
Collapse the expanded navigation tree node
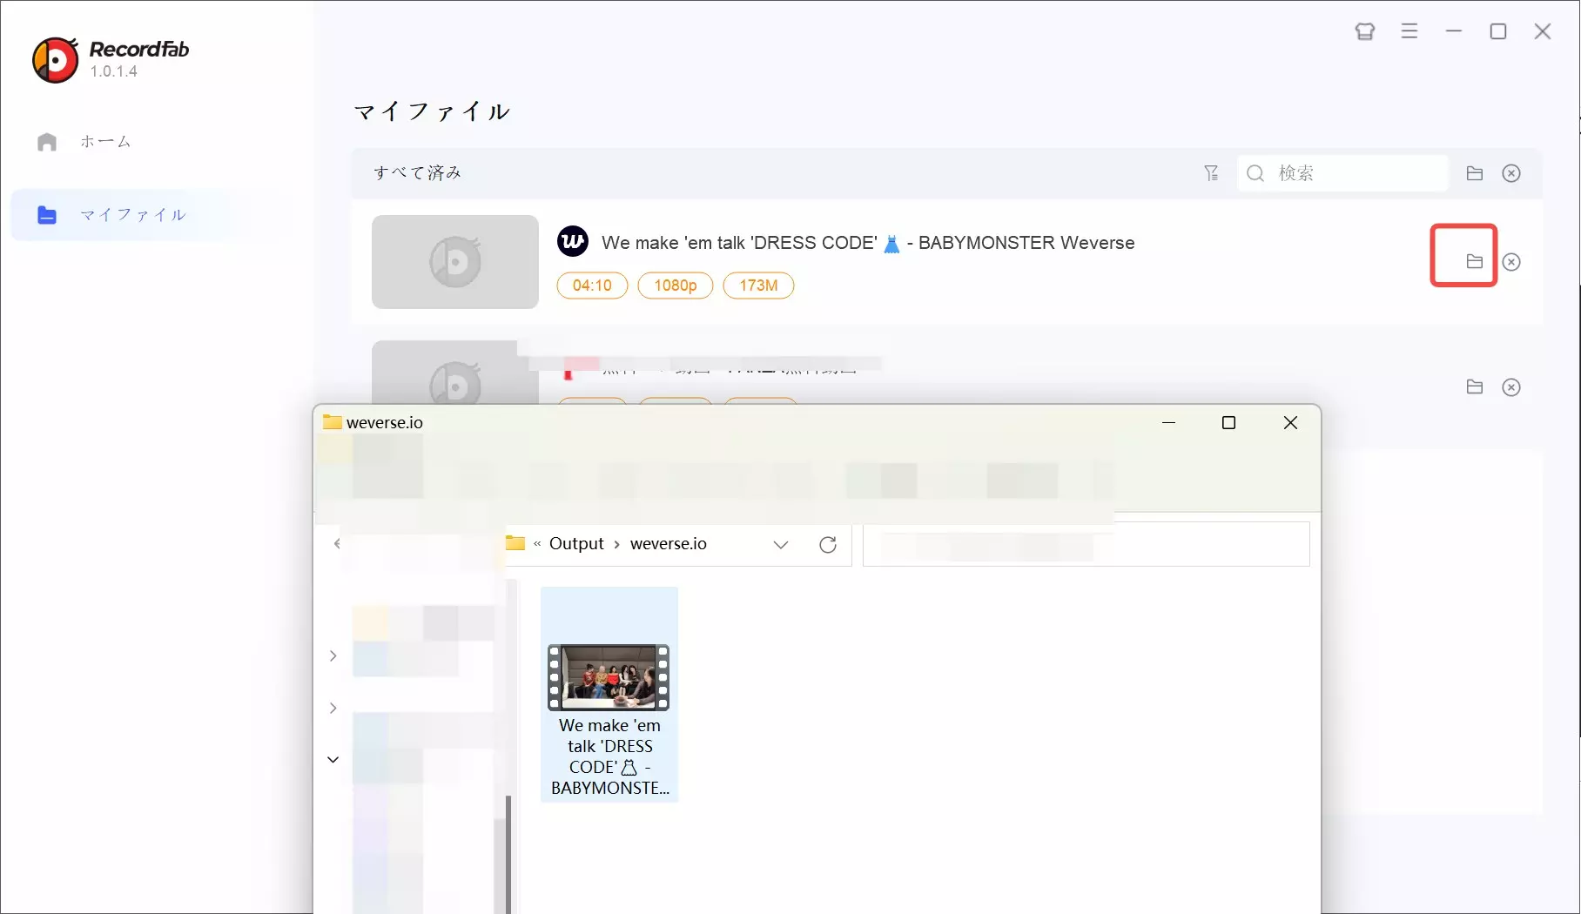[x=333, y=760]
